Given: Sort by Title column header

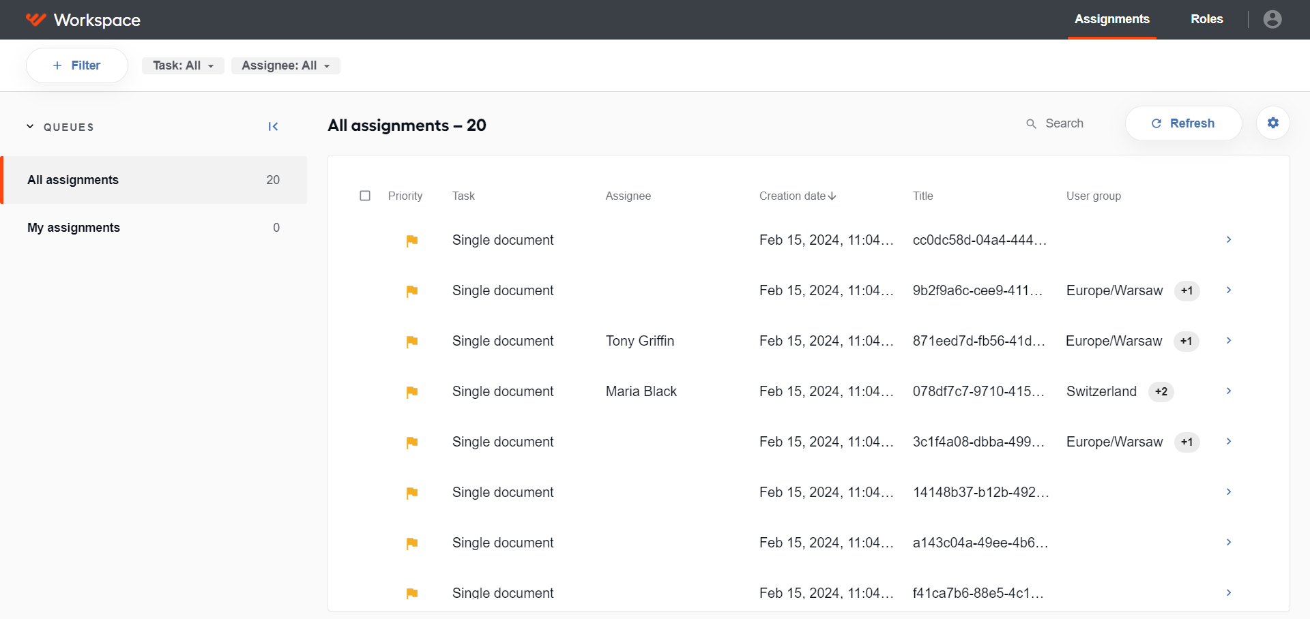Looking at the screenshot, I should pyautogui.click(x=923, y=196).
